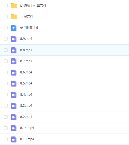Image resolution: width=129 pixels, height=145 pixels.
Task: Click the 使用须知.txt text file icon
Action: 14,28
